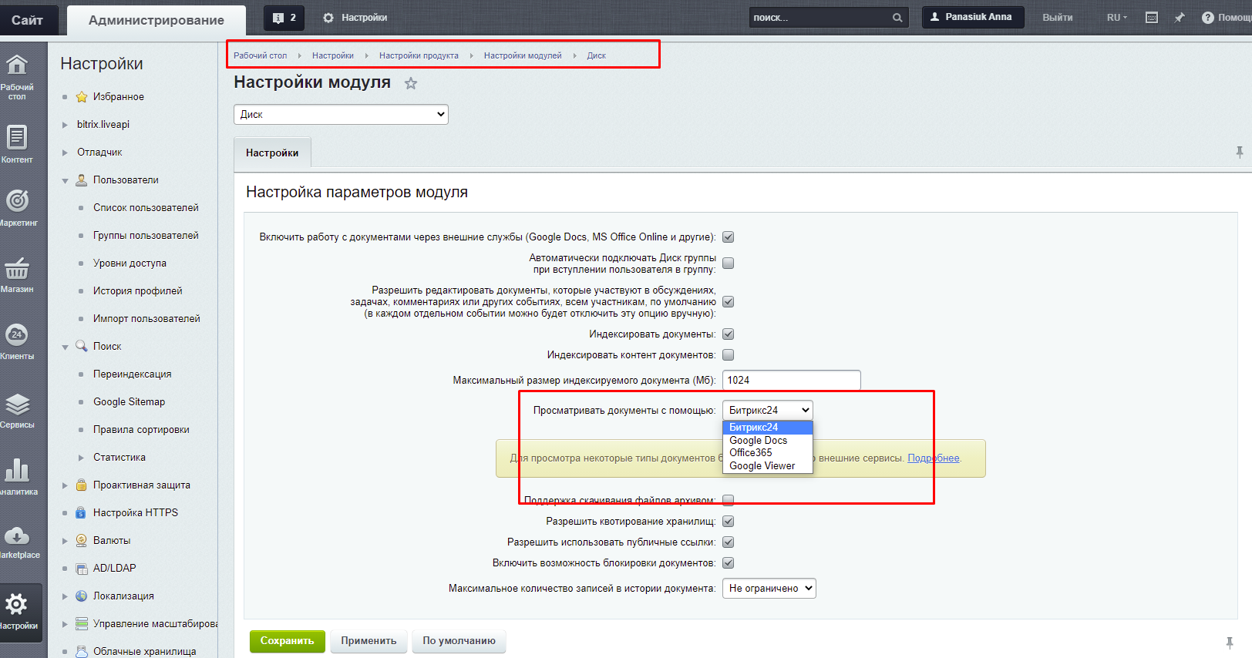Switch to the Администрирование tab

click(156, 20)
